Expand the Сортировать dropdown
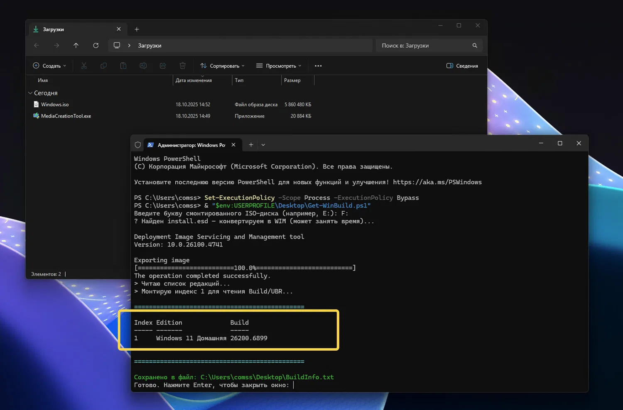Viewport: 623px width, 410px height. point(222,66)
